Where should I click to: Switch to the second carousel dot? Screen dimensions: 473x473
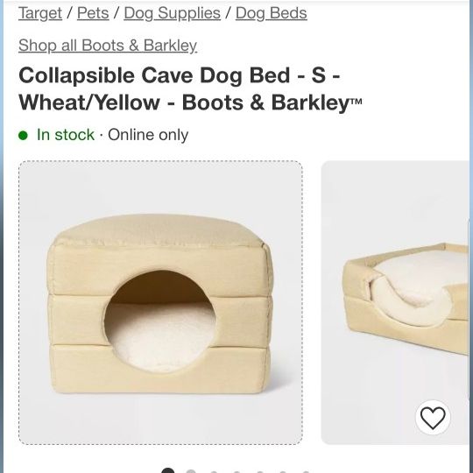[x=191, y=471]
